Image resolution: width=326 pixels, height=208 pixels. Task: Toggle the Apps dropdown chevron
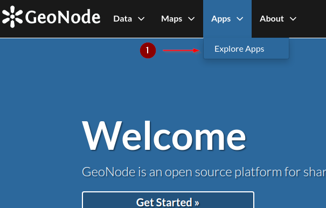pos(240,19)
